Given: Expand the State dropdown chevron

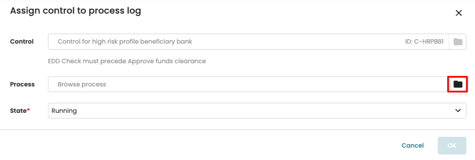Looking at the screenshot, I should point(458,111).
